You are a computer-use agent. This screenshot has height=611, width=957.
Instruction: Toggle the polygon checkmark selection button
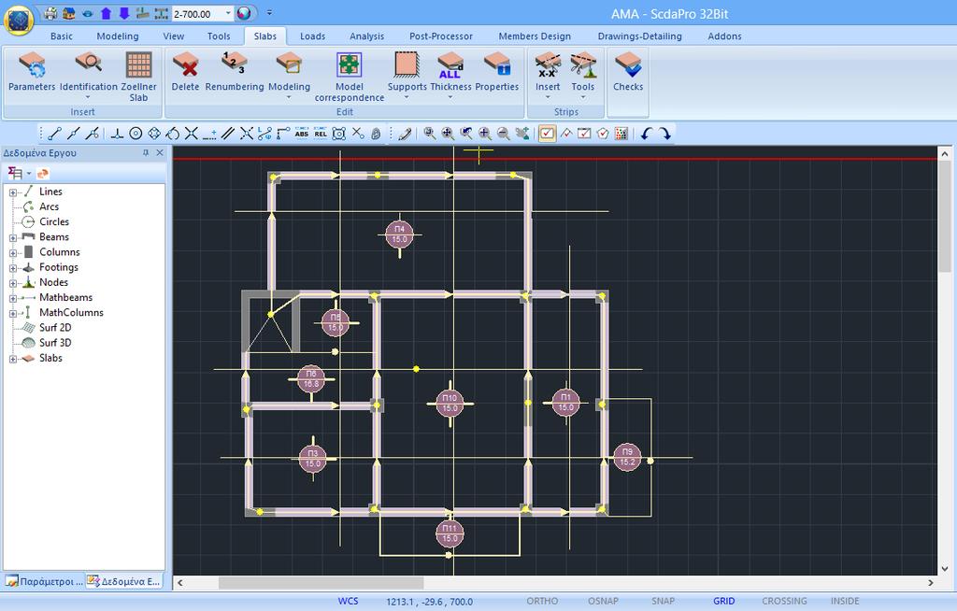[x=603, y=133]
